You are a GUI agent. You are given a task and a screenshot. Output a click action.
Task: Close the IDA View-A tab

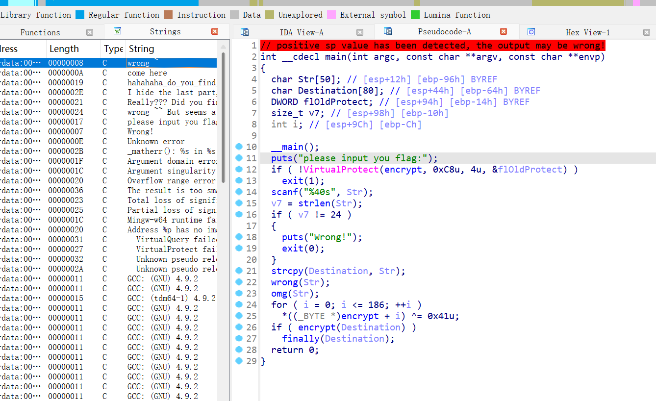360,32
